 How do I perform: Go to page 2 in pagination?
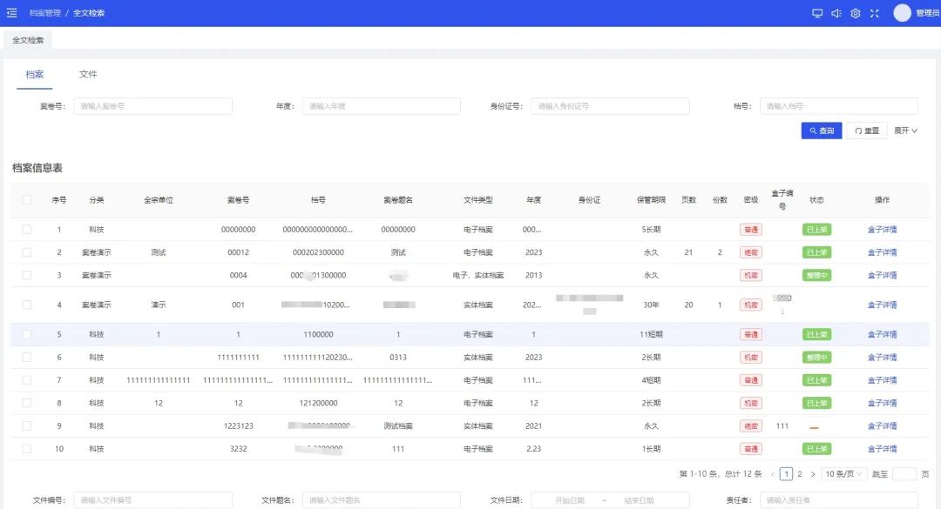799,473
